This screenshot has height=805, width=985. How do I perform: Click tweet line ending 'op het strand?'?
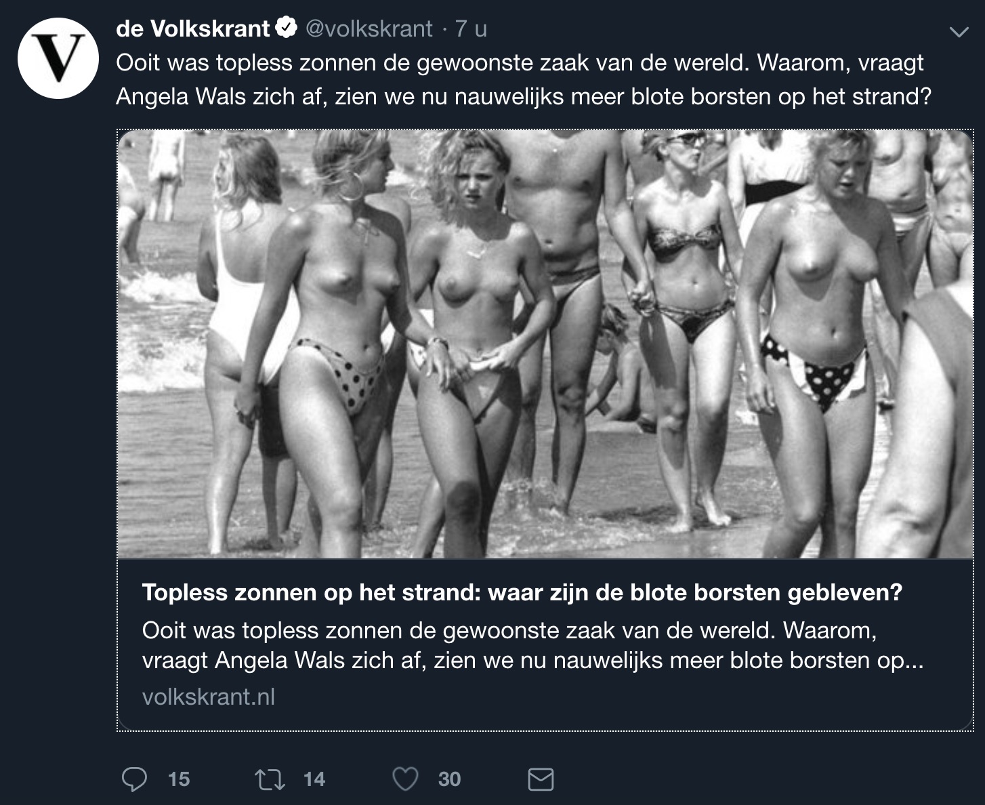(x=524, y=96)
